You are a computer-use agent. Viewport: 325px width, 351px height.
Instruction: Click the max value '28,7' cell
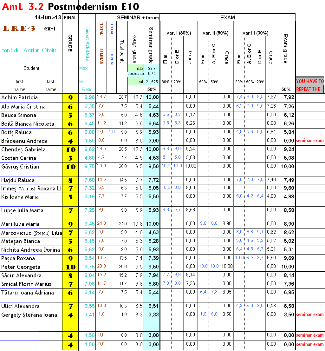pyautogui.click(x=152, y=69)
